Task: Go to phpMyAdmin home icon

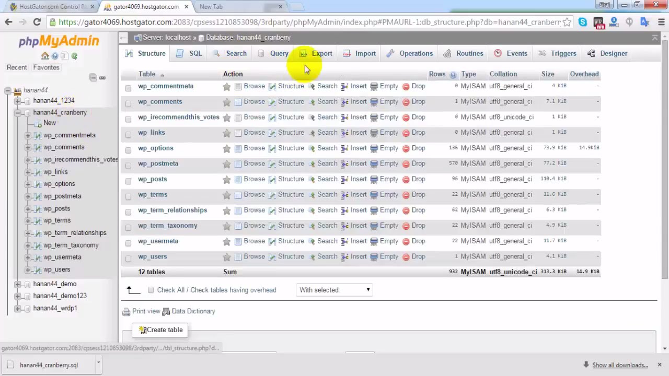Action: (x=45, y=56)
